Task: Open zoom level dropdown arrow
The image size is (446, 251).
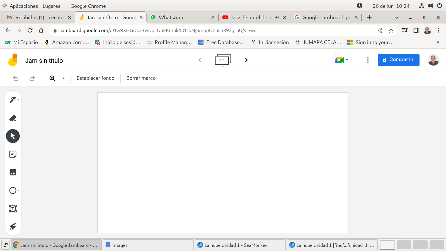Action: 64,78
